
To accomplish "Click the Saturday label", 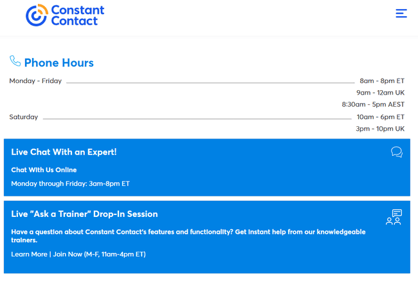I will (x=24, y=117).
